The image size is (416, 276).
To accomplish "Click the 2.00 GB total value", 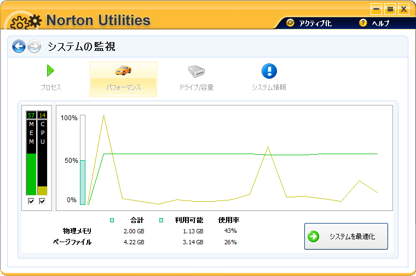I will click(x=134, y=231).
